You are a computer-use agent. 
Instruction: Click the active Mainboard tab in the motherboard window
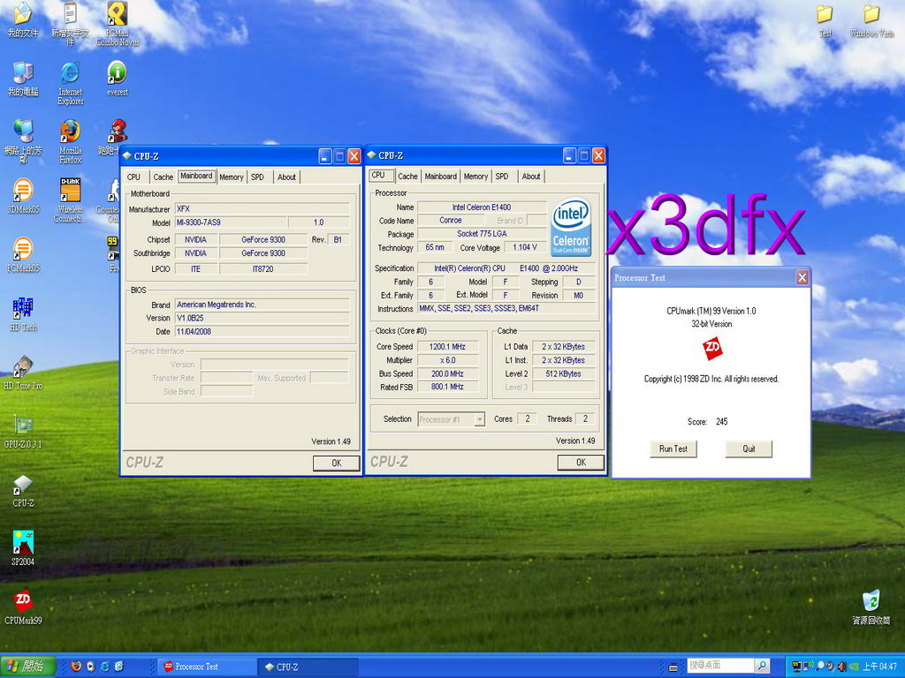point(196,176)
